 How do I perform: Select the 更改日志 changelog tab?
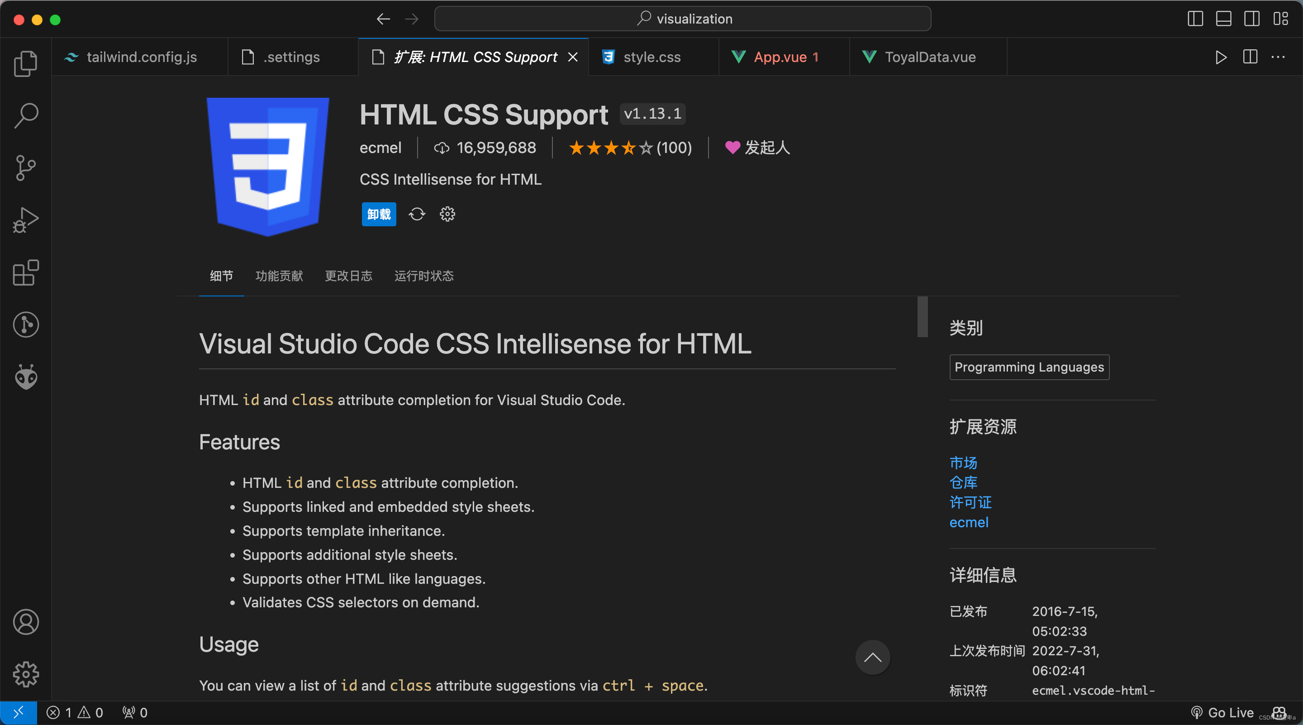(x=348, y=276)
